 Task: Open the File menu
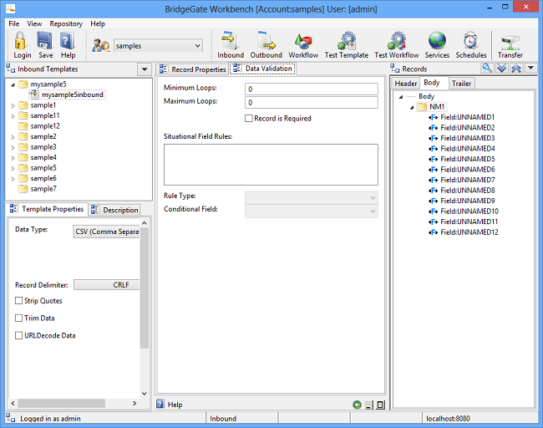tap(14, 23)
